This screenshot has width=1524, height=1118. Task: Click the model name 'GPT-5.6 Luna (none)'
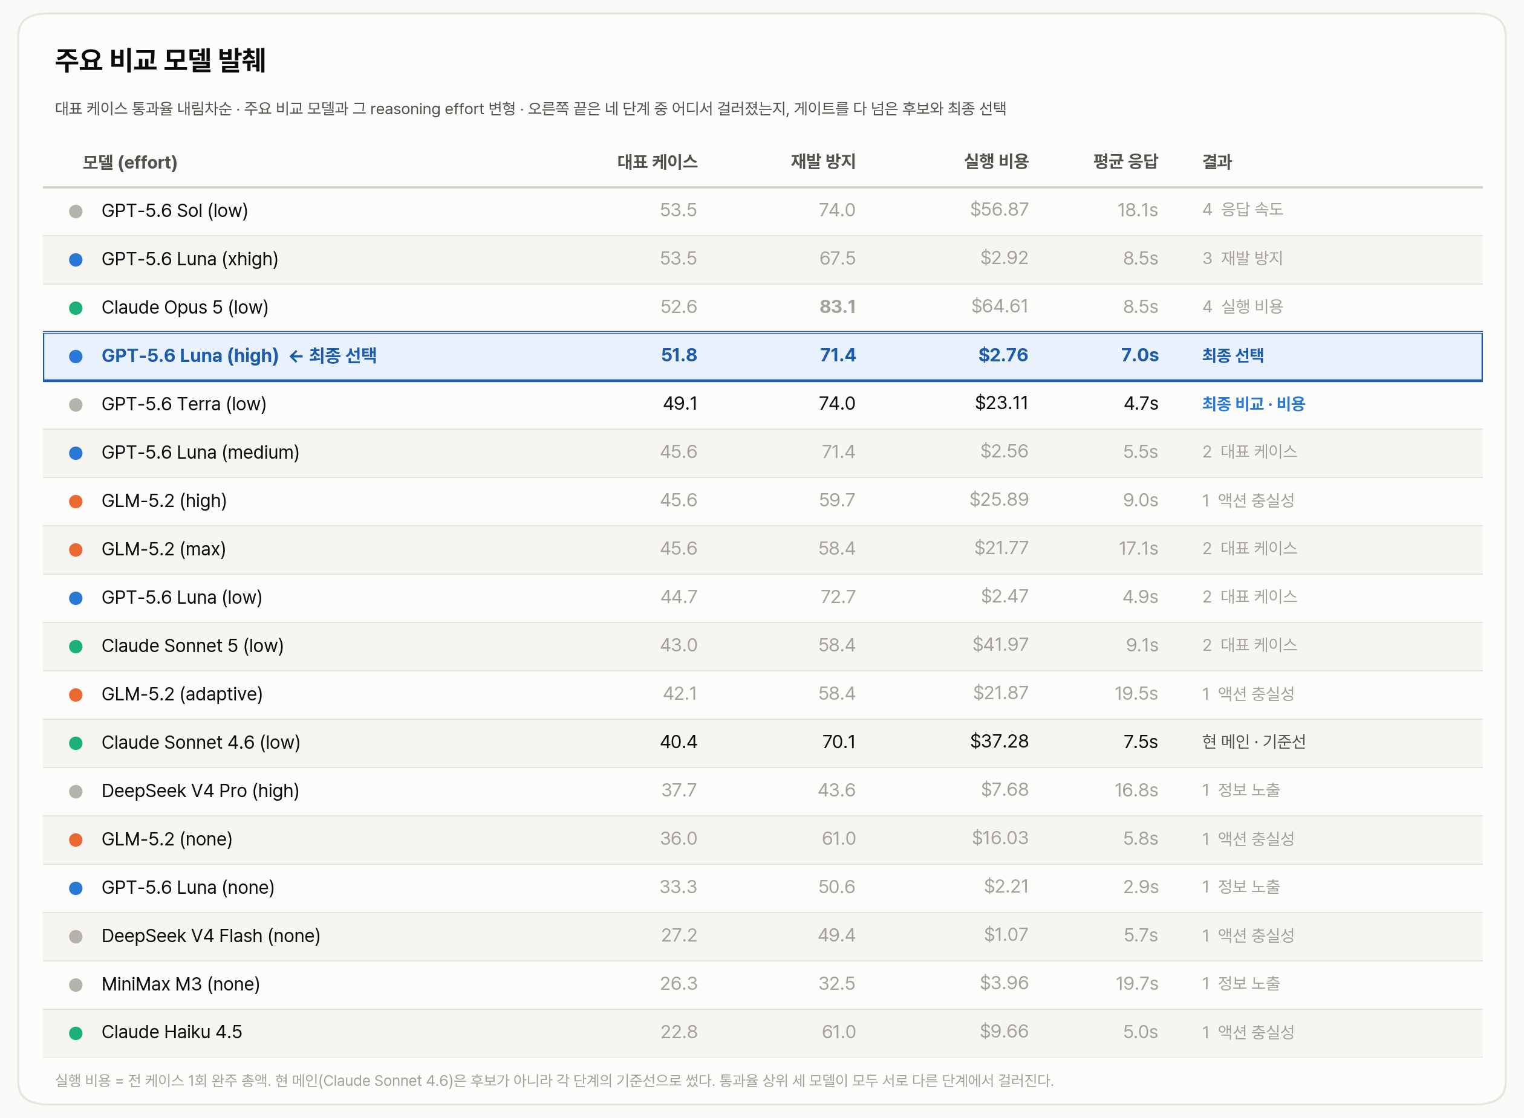[187, 887]
